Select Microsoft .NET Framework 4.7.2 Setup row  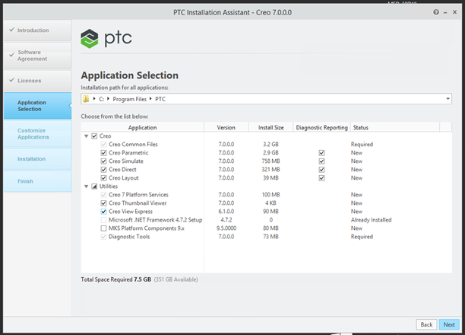266,220
